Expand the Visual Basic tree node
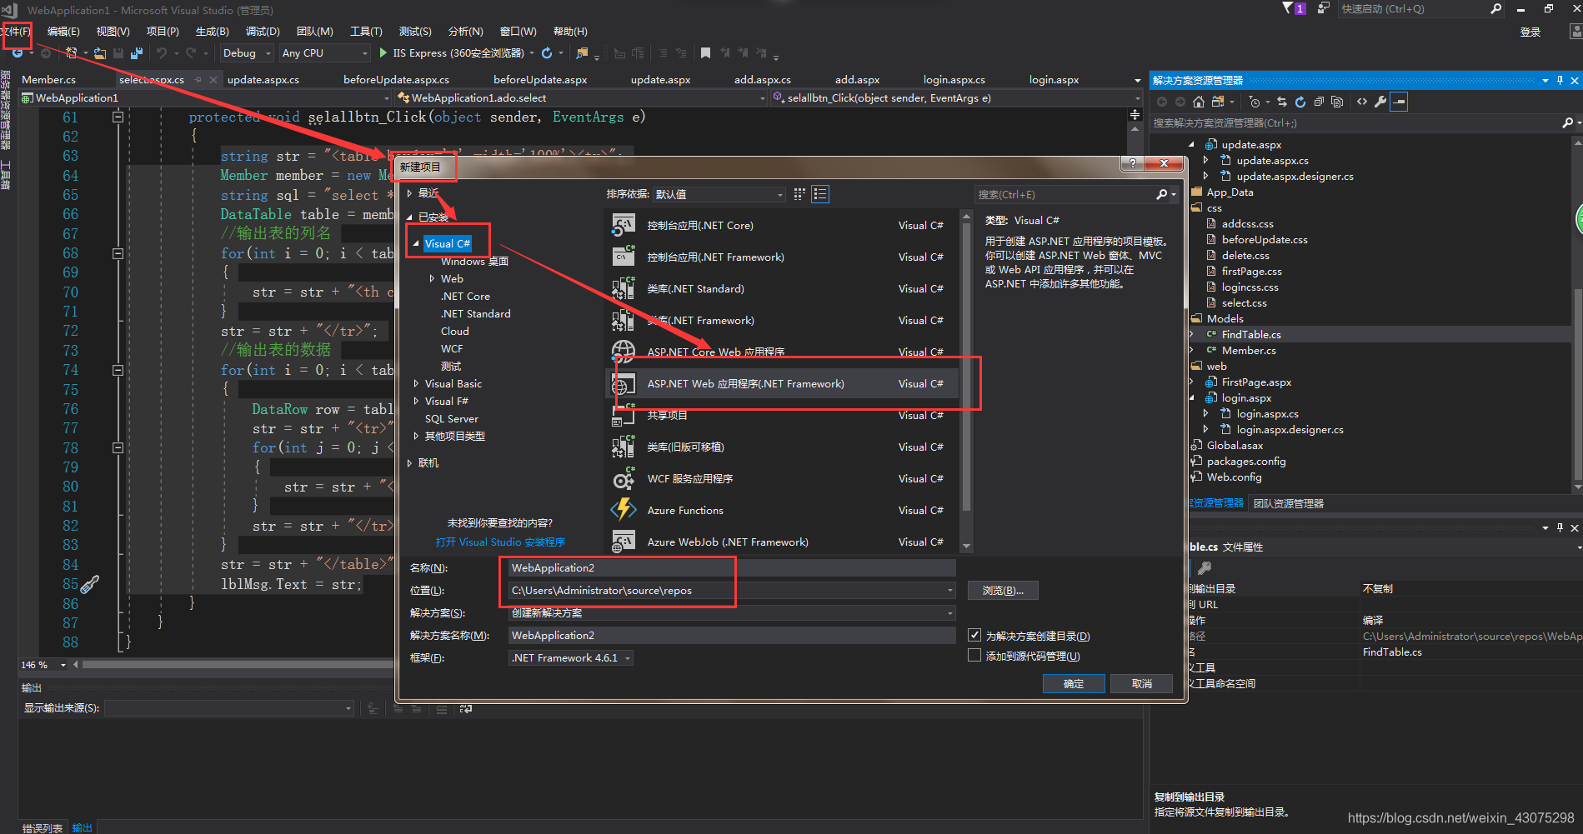Image resolution: width=1583 pixels, height=834 pixels. [x=416, y=383]
